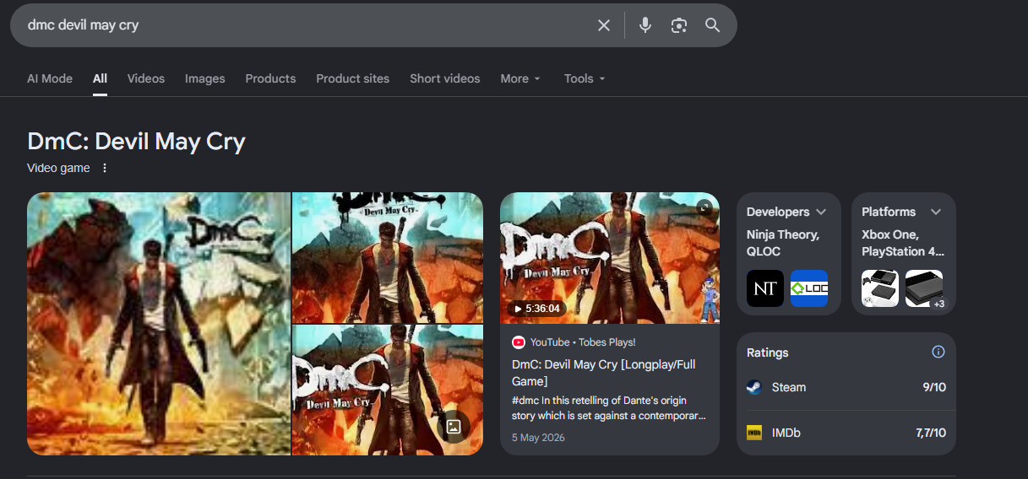This screenshot has width=1028, height=479.
Task: Click the Ratings heading
Action: pyautogui.click(x=767, y=353)
